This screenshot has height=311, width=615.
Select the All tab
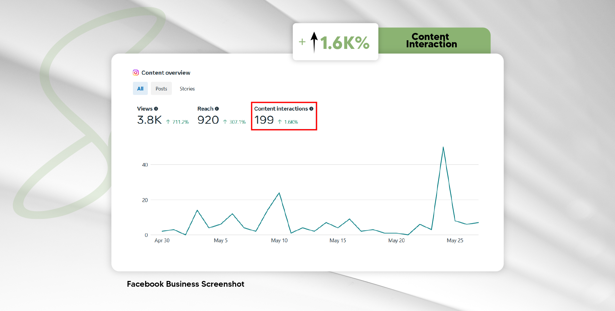pos(140,89)
